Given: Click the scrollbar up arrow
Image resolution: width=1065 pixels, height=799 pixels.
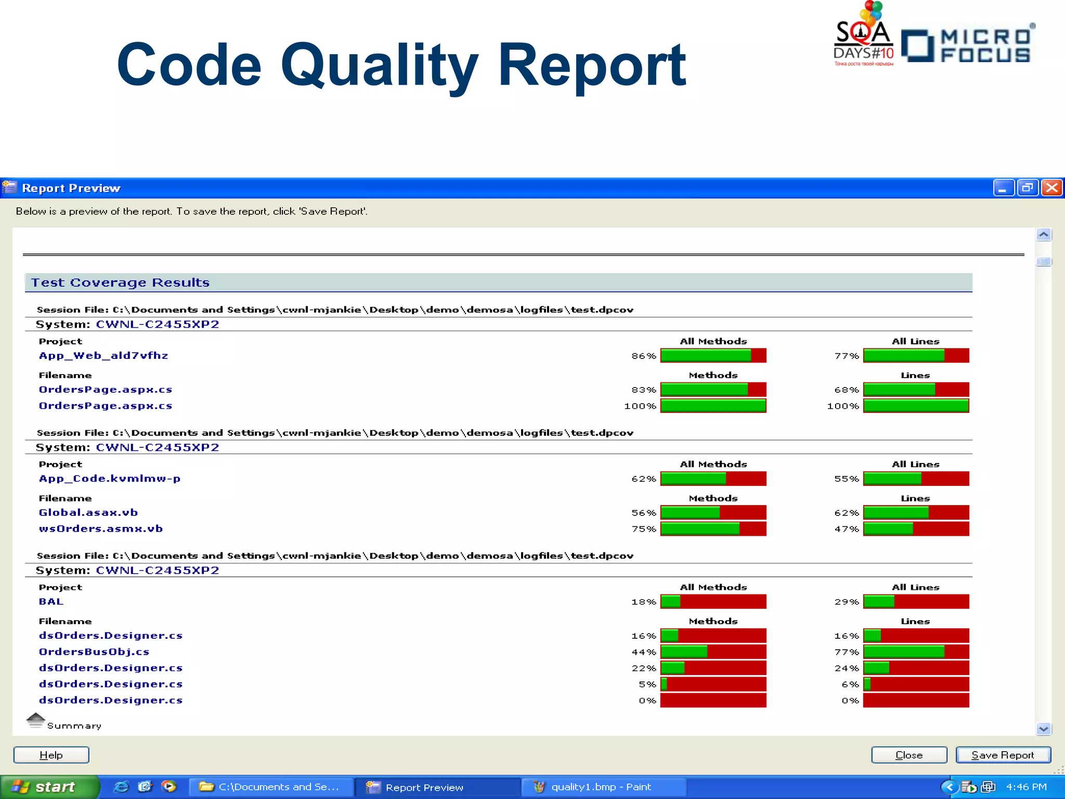Looking at the screenshot, I should pyautogui.click(x=1043, y=235).
